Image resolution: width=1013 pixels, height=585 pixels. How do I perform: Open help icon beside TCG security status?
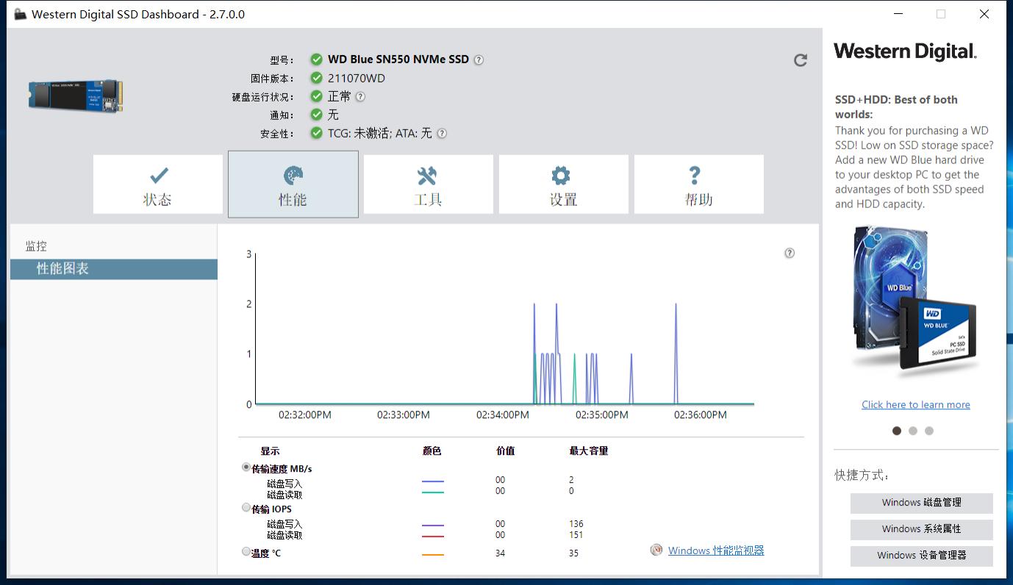(x=442, y=134)
